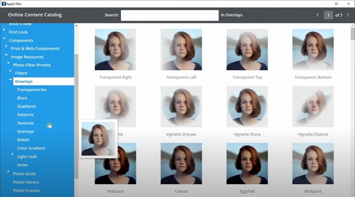Screen dimensions: 355x197
Task: Close the Apply filter window
Action: coord(349,4)
